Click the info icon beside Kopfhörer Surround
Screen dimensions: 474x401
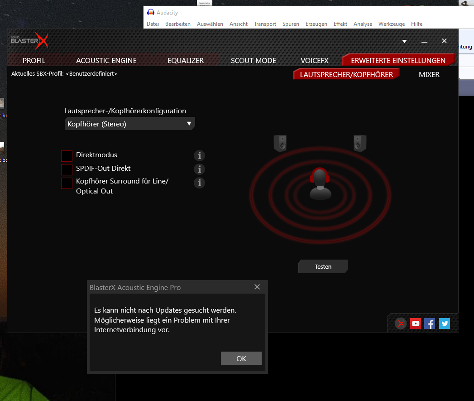(199, 183)
